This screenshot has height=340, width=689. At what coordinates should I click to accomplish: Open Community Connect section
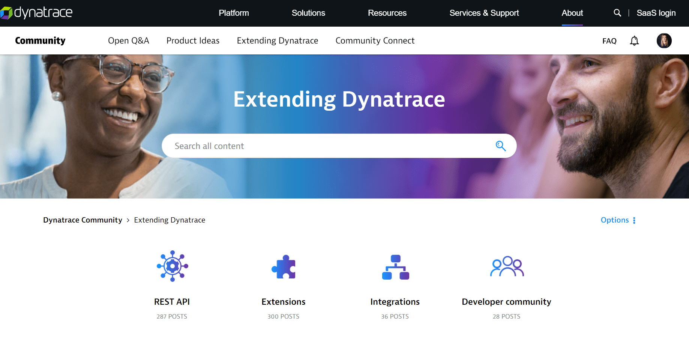point(375,41)
